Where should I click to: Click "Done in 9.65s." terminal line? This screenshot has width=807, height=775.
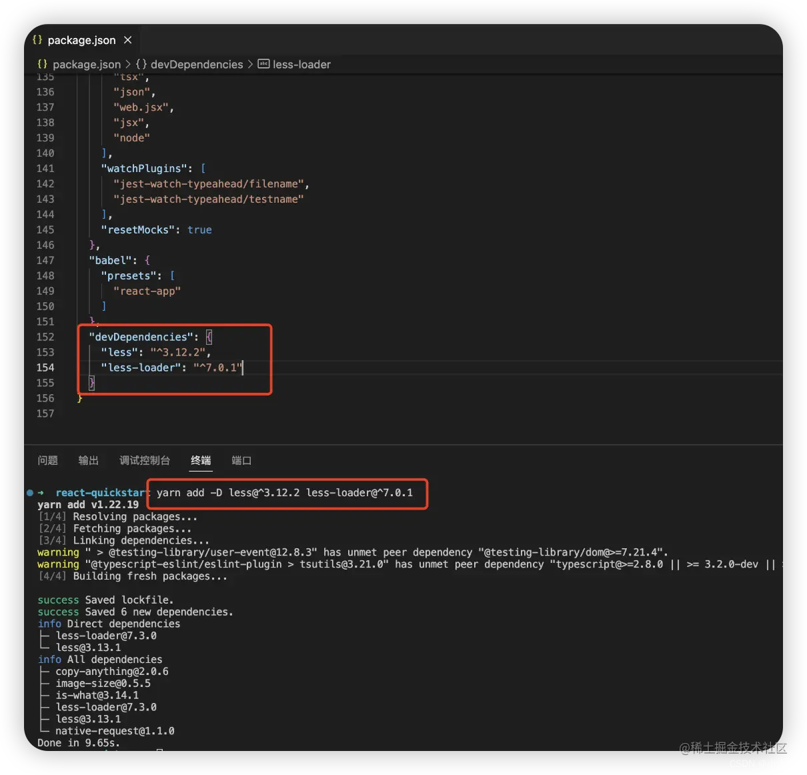coord(79,743)
